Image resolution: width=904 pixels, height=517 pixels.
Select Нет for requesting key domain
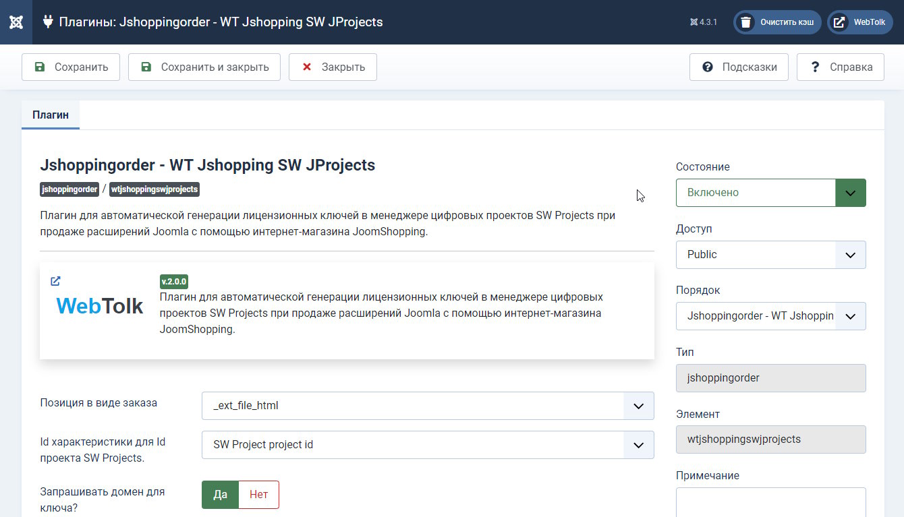[x=258, y=495]
